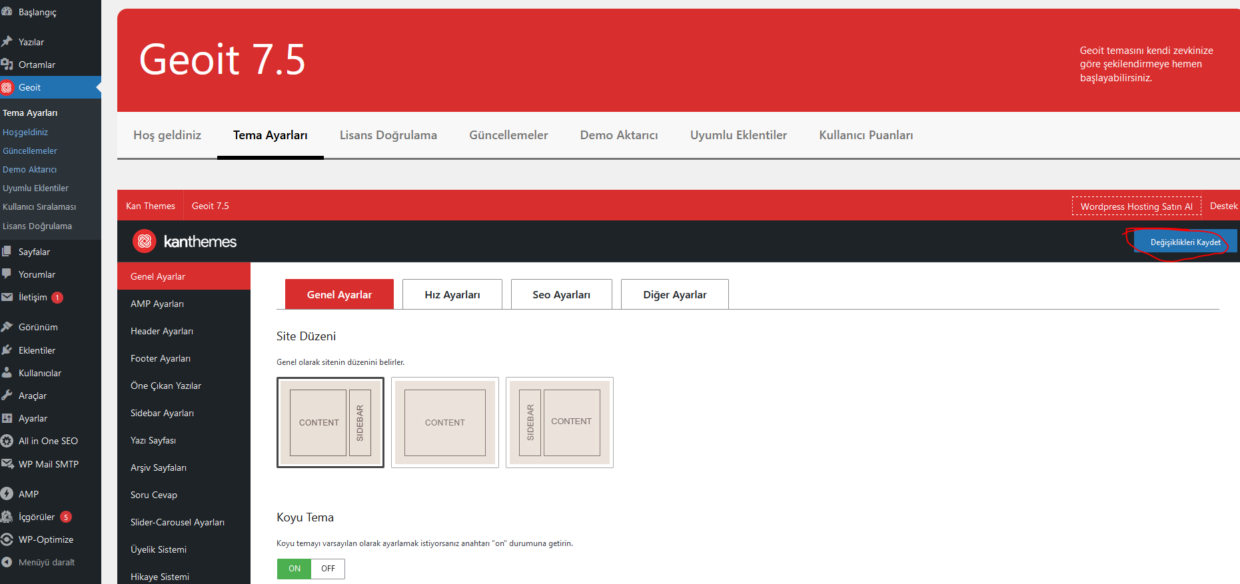The width and height of the screenshot is (1240, 584).
Task: Open Yazı Sayfası section
Action: (x=184, y=440)
